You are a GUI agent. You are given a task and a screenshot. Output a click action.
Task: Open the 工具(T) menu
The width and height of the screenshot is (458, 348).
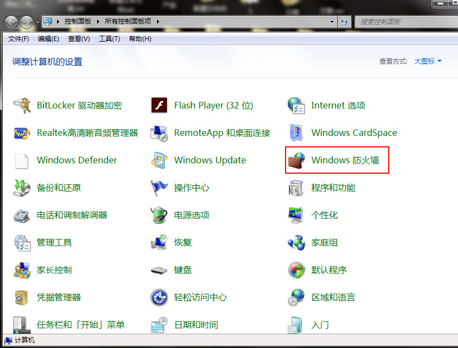pos(109,38)
